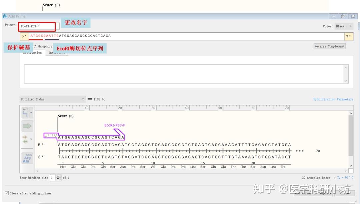Increment the Show binding site stepper
Screen dimensions: 360x204
tap(57, 176)
